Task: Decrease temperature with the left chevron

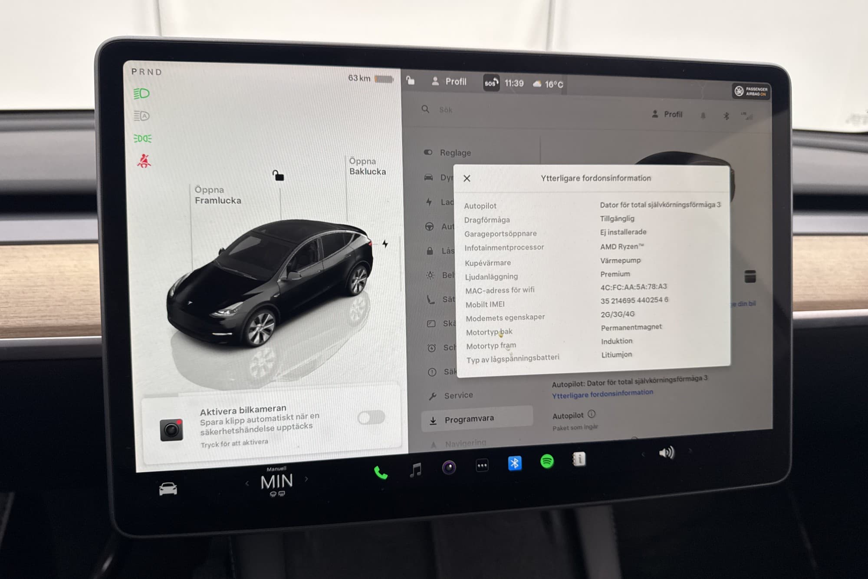Action: coord(247,483)
